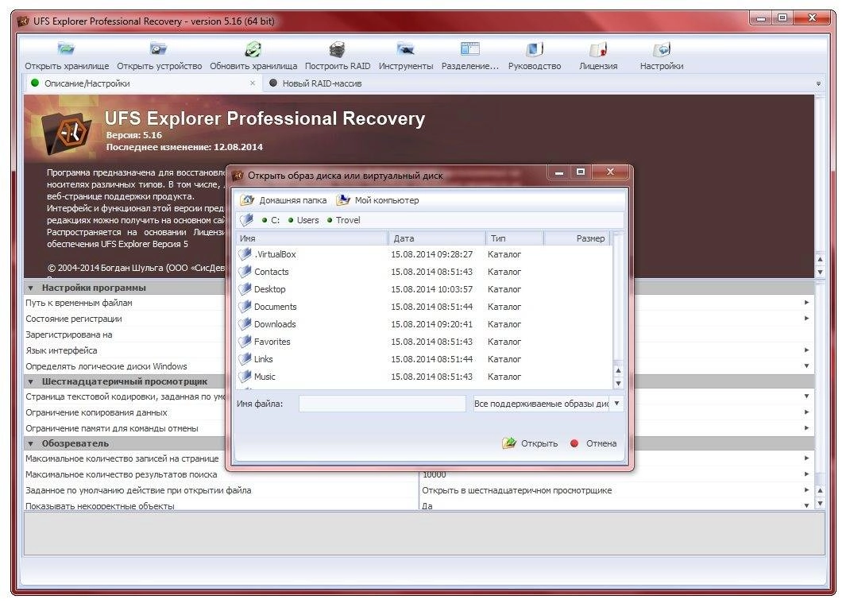Image resolution: width=850 pixels, height=611 pixels.
Task: Expand arrow for Ограничение копирования данных row
Action: pyautogui.click(x=806, y=412)
